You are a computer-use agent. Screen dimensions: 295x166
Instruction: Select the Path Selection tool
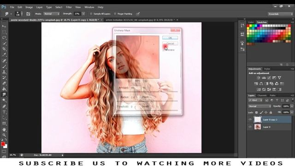4,118
